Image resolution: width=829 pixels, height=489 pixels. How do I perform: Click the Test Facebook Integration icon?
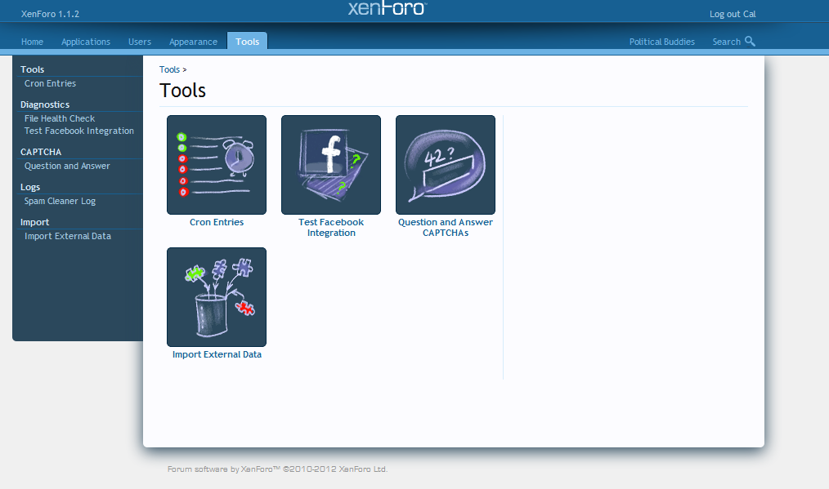click(331, 165)
